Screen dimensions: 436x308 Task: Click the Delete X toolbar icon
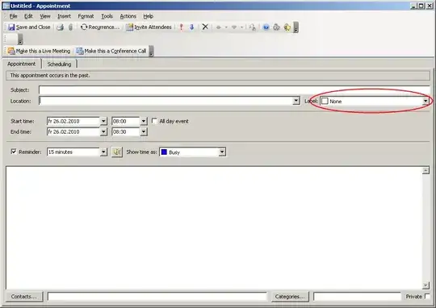[x=205, y=27]
